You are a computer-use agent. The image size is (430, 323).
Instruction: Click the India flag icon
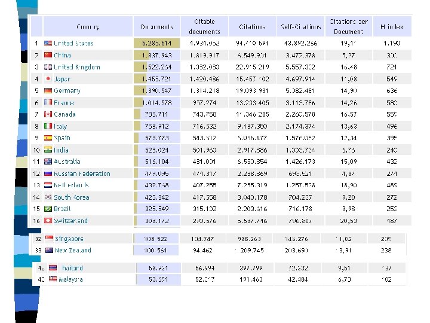(48, 150)
